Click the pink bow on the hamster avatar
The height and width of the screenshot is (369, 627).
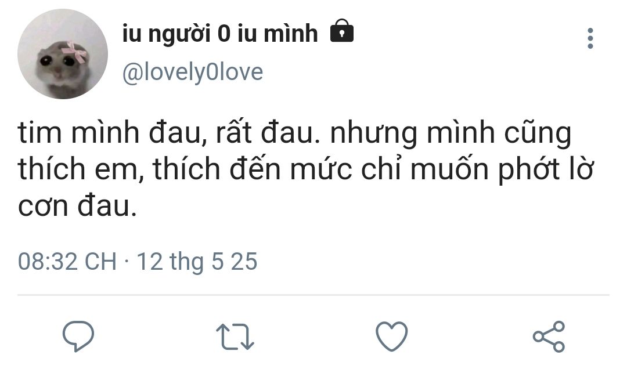(x=74, y=52)
